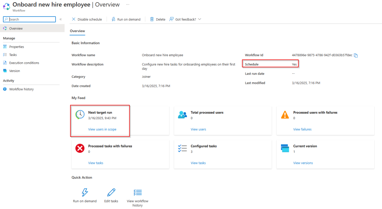Open Properties in the Manage menu
This screenshot has width=382, height=209.
[x=16, y=47]
